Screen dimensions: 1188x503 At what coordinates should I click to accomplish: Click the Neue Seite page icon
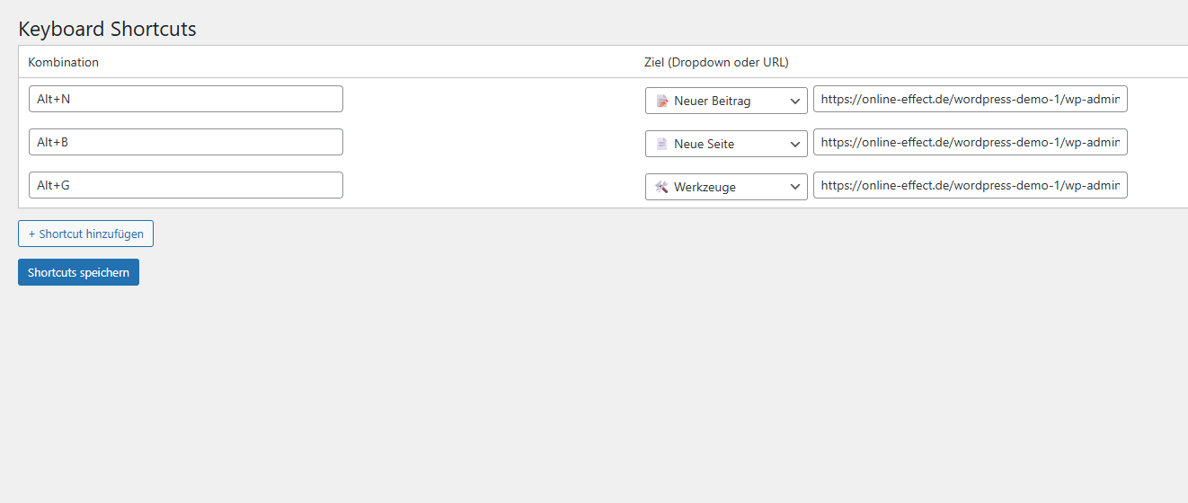click(662, 144)
